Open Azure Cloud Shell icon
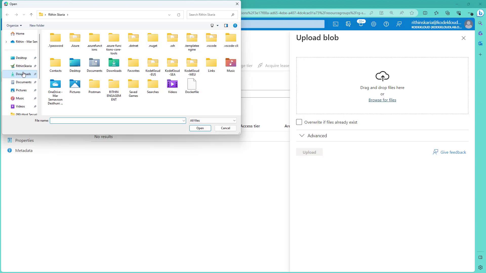Image resolution: width=486 pixels, height=273 pixels. [x=335, y=24]
